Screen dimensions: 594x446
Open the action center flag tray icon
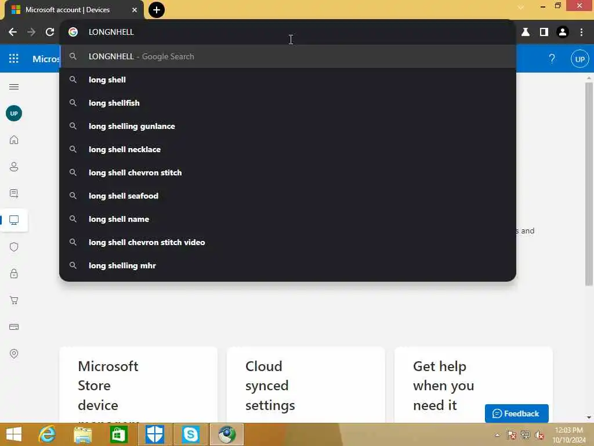512,435
